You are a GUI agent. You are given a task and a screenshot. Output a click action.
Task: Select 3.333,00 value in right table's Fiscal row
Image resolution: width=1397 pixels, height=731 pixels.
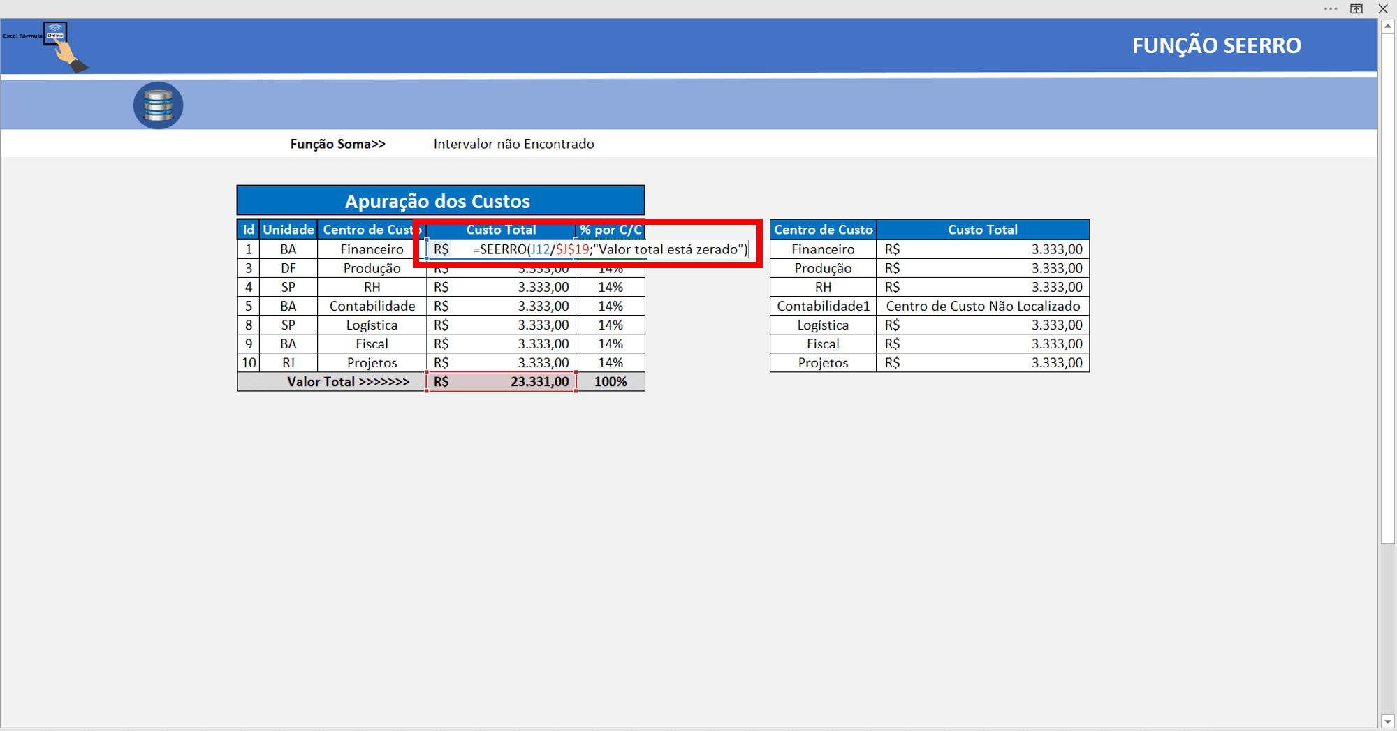pos(983,344)
